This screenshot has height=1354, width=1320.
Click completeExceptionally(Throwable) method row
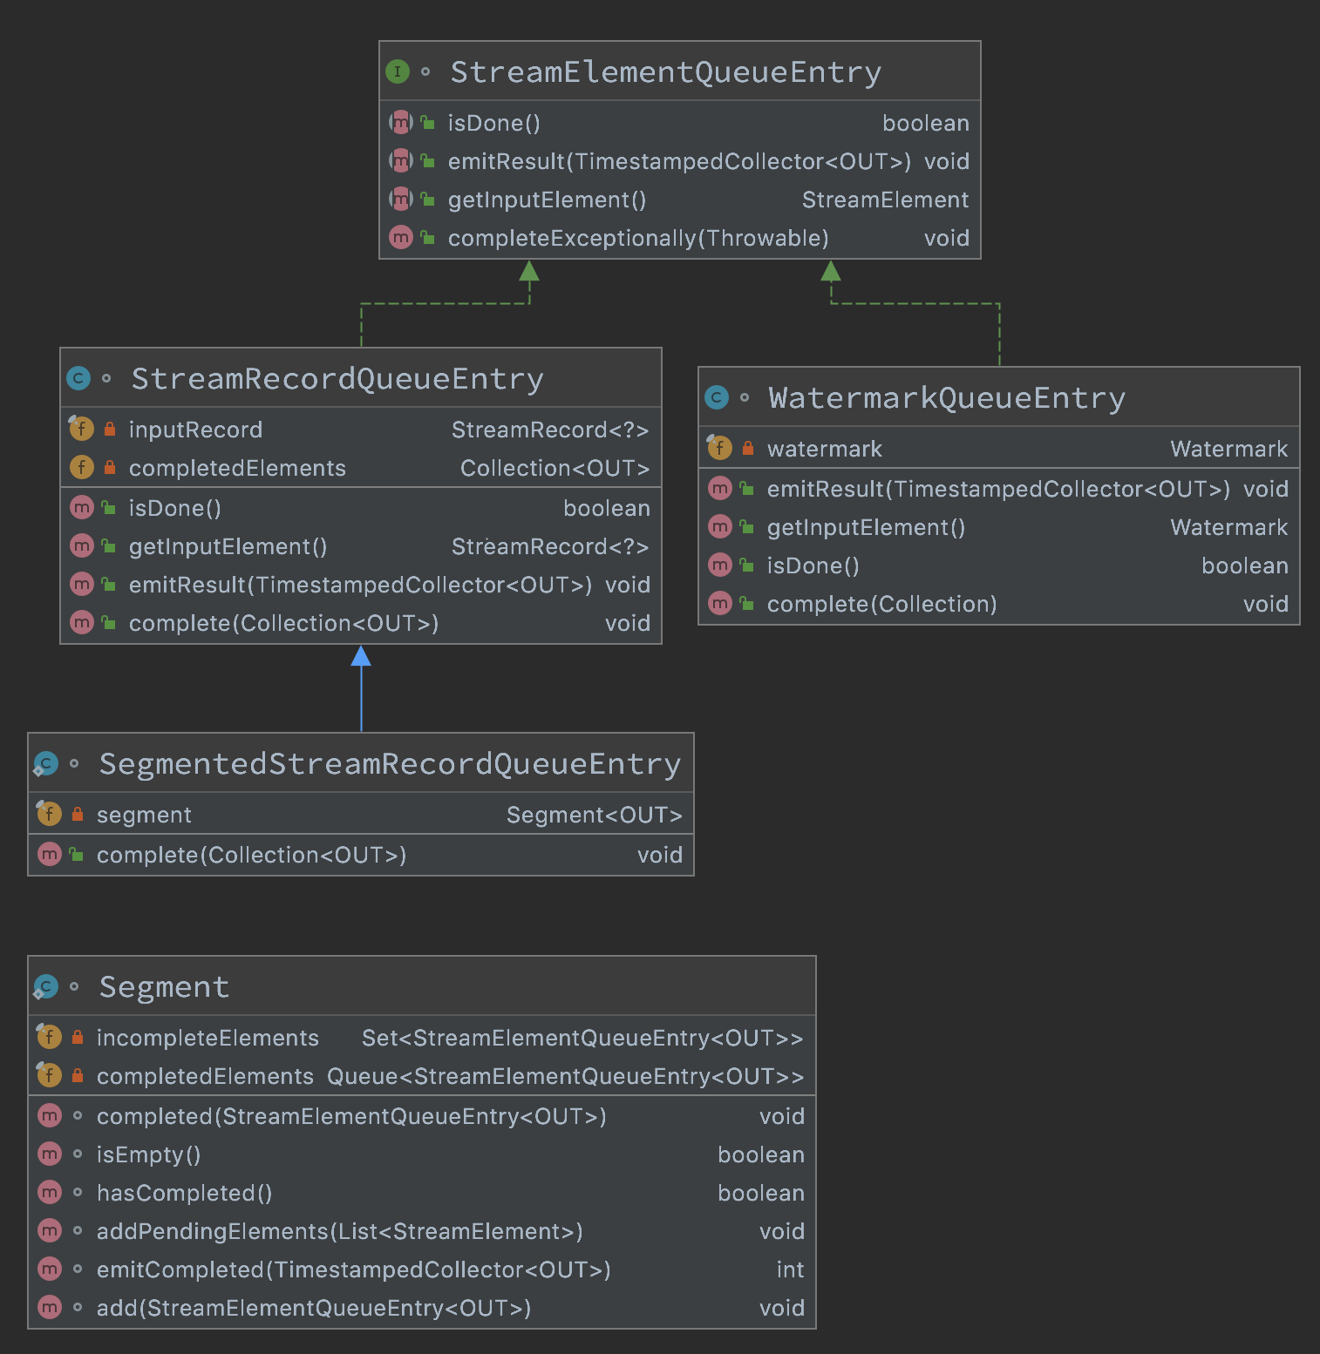[680, 238]
